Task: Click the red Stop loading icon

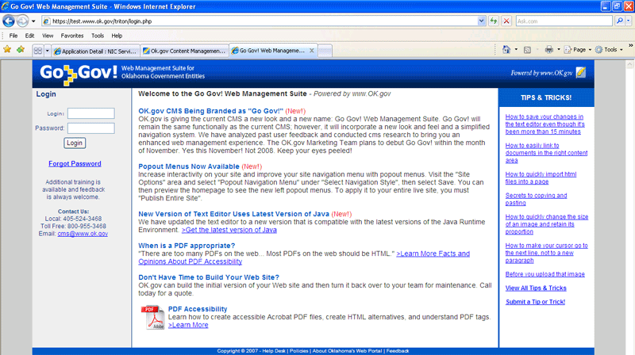Action: click(x=506, y=21)
